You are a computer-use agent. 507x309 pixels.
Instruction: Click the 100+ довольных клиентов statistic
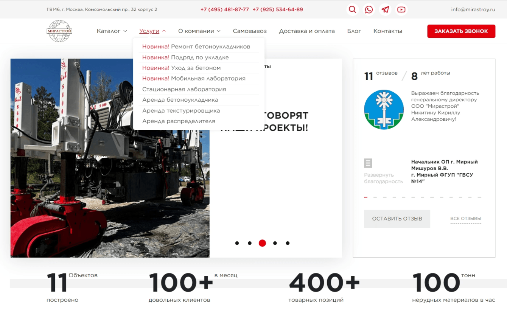point(193,287)
